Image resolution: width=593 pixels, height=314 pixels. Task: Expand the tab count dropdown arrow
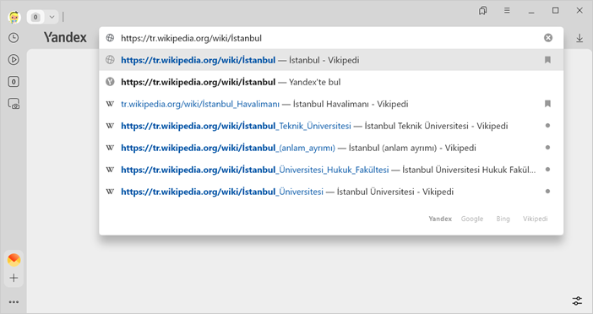point(52,17)
